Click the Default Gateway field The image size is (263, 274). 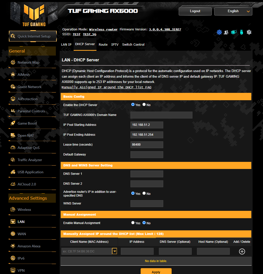pyautogui.click(x=147, y=155)
